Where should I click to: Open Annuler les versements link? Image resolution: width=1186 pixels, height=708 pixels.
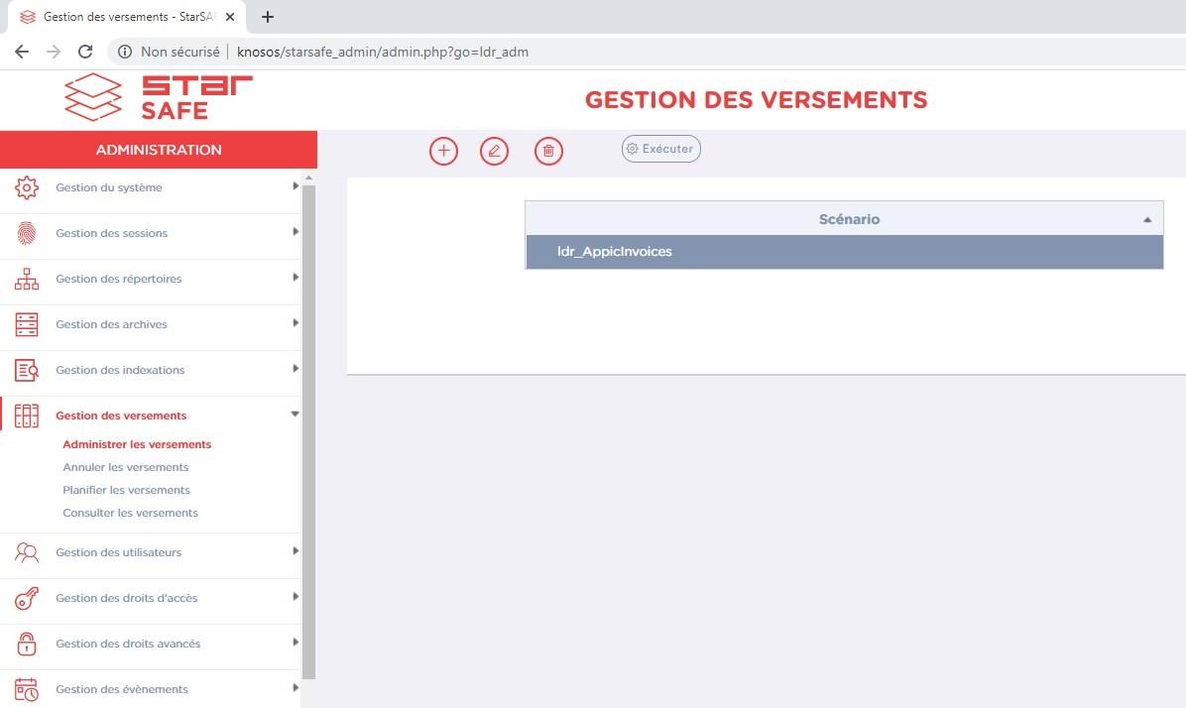[x=125, y=467]
